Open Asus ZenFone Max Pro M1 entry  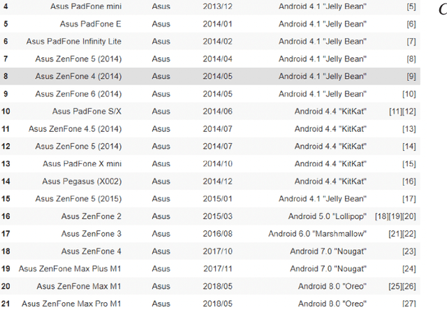tap(71, 304)
